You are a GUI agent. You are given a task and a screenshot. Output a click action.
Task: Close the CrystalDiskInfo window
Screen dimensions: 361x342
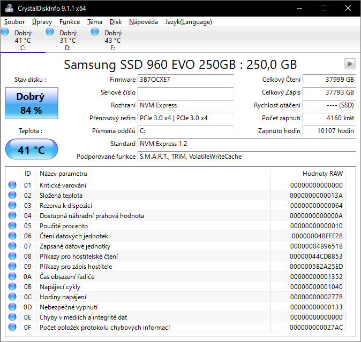(348, 8)
